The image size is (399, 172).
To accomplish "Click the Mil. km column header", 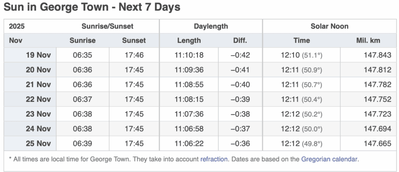I will coord(367,41).
